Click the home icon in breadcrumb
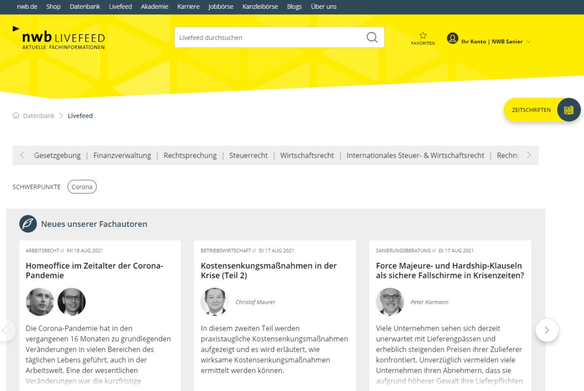The width and height of the screenshot is (584, 391). coord(16,116)
